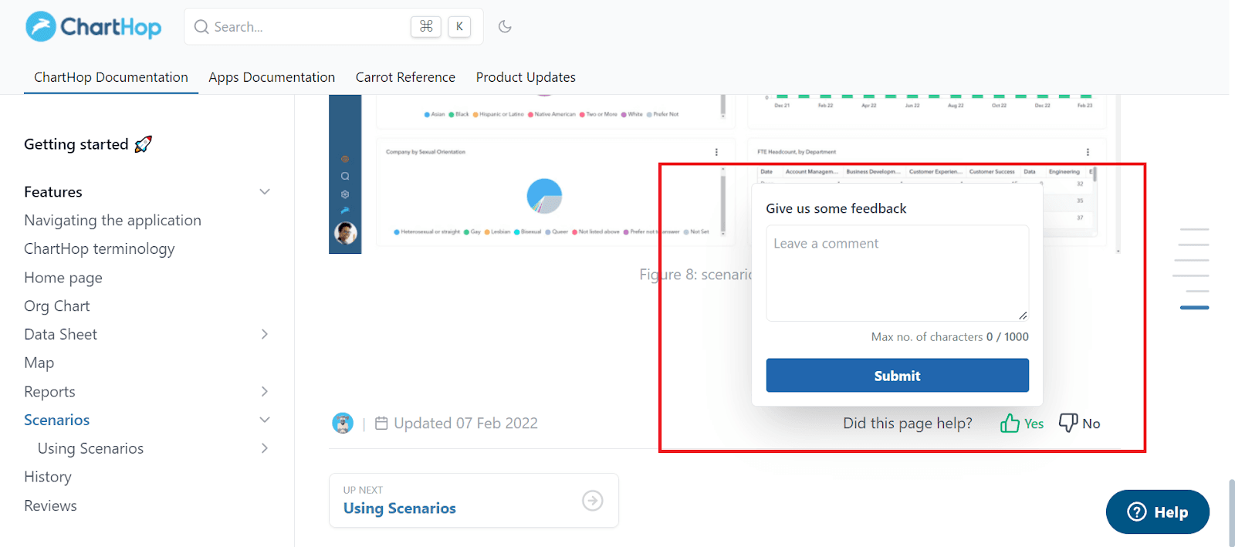The width and height of the screenshot is (1235, 547).
Task: Click the author avatar beside Updated date
Action: pyautogui.click(x=343, y=423)
